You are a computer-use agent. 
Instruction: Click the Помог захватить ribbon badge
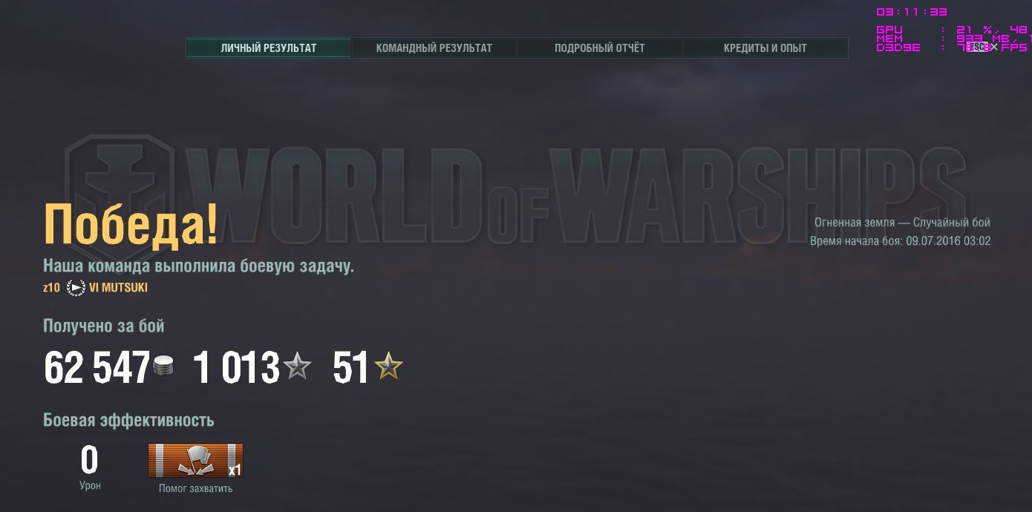click(195, 461)
